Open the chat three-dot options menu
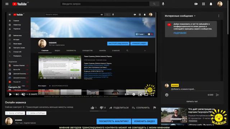Screen dimensions: 230x129 [x=219, y=16]
